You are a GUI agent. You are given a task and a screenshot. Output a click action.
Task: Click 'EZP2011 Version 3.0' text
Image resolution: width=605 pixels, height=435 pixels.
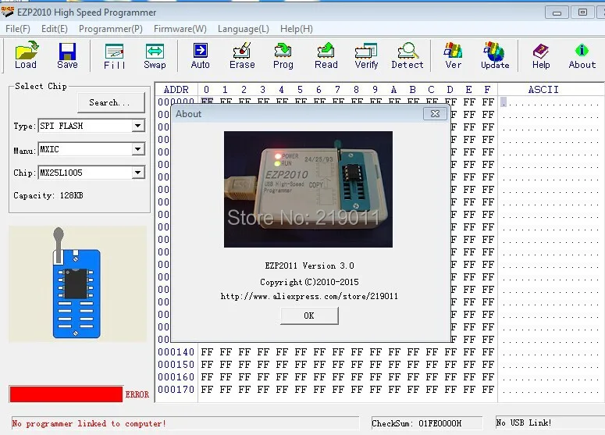(309, 266)
